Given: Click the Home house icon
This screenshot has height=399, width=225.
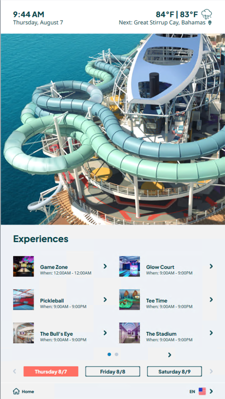Looking at the screenshot, I should (16, 391).
